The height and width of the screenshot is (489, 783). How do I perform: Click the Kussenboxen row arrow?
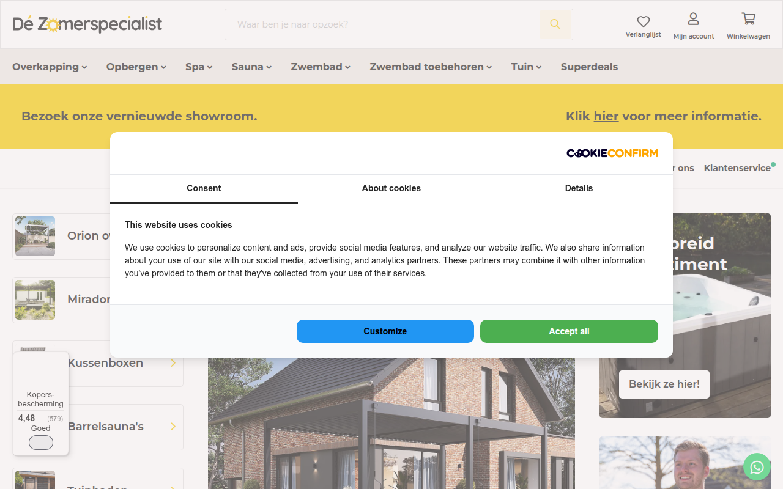[173, 363]
